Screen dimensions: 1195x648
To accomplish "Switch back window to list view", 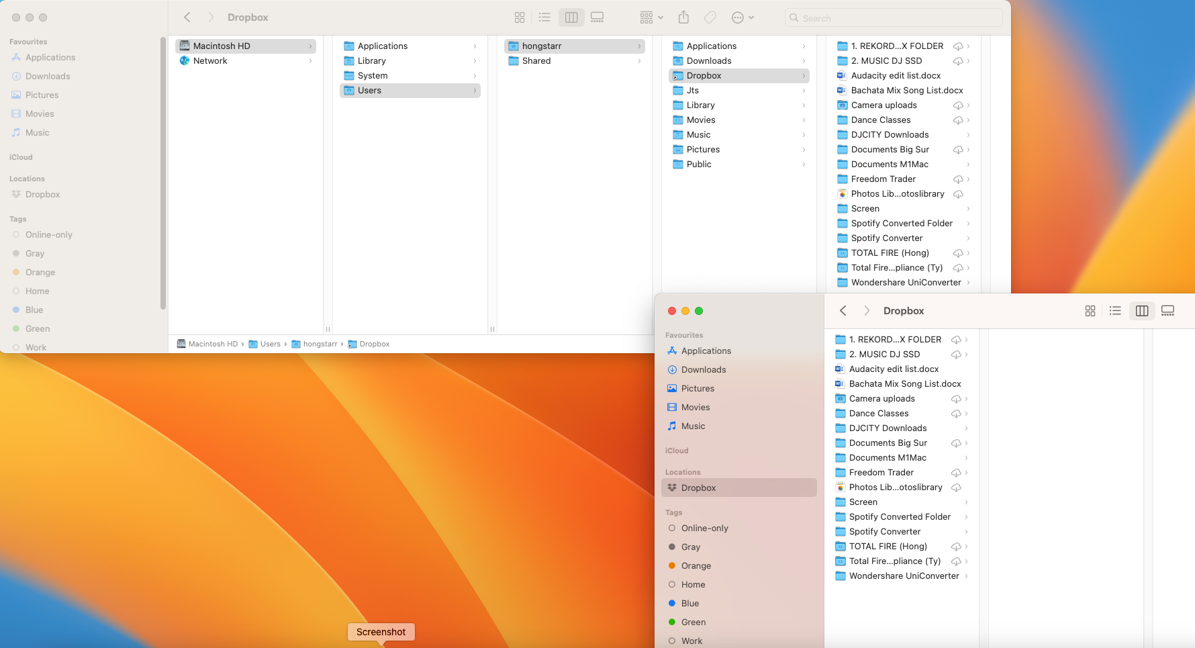I will (544, 17).
